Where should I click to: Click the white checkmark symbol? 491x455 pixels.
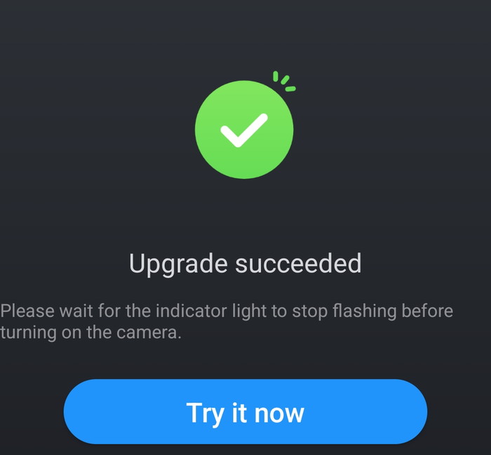click(244, 130)
